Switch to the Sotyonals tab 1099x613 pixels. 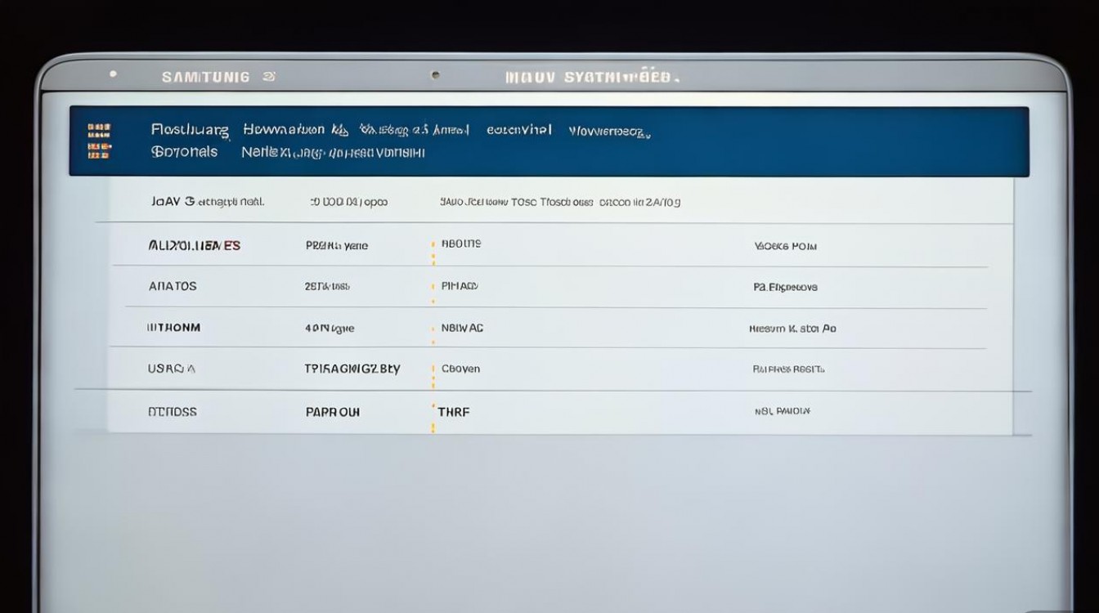[184, 152]
